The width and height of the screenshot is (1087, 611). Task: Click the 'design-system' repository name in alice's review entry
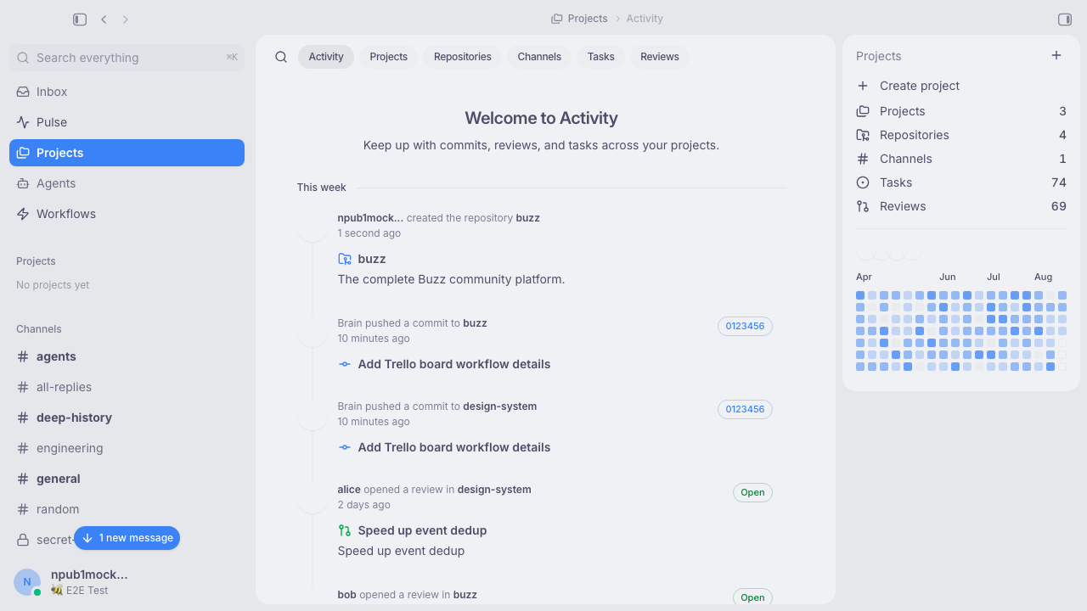tap(494, 490)
